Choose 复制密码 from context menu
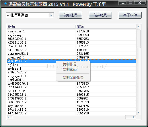The height and width of the screenshot is (127, 148). [x=70, y=69]
